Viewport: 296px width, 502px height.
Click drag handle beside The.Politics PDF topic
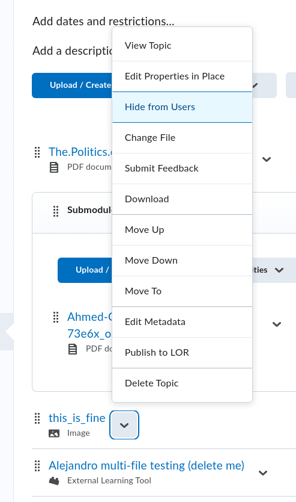coord(37,152)
